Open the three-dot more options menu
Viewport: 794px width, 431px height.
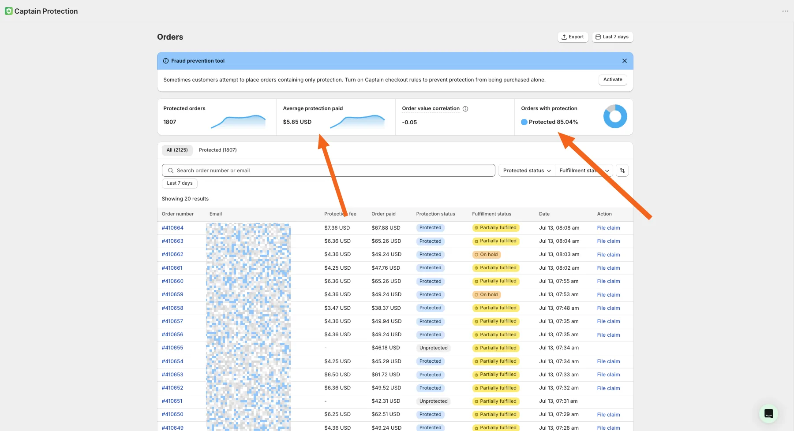[785, 11]
